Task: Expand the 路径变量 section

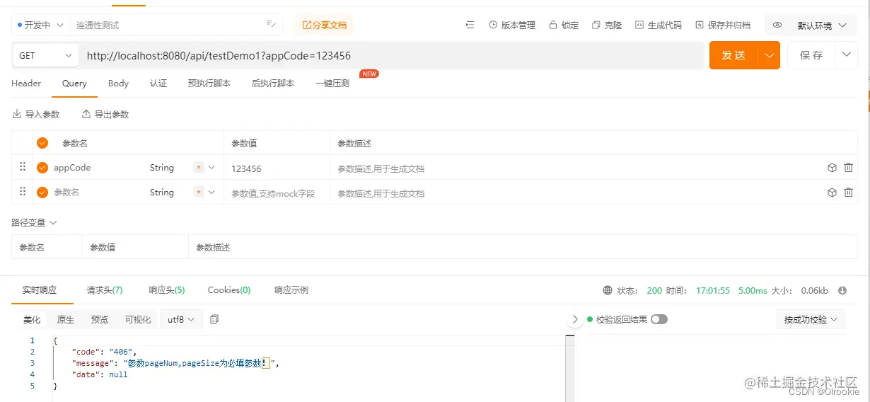Action: [34, 222]
